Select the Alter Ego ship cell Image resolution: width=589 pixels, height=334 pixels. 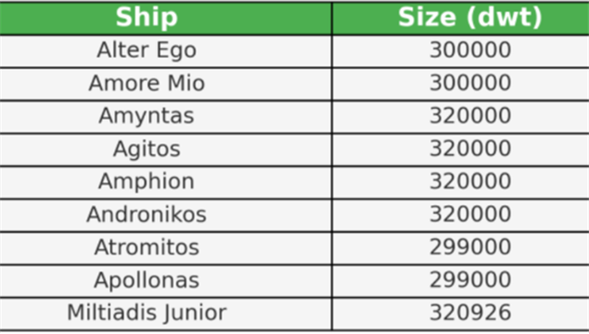coord(165,52)
